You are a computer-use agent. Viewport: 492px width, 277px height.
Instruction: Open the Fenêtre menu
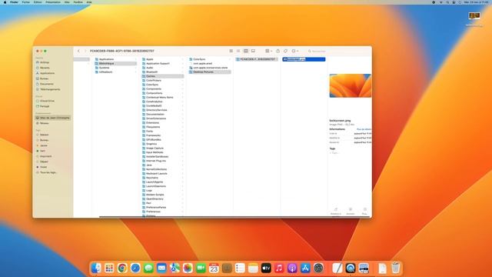pos(78,2)
